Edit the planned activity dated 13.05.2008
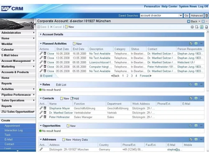 tap(41, 58)
